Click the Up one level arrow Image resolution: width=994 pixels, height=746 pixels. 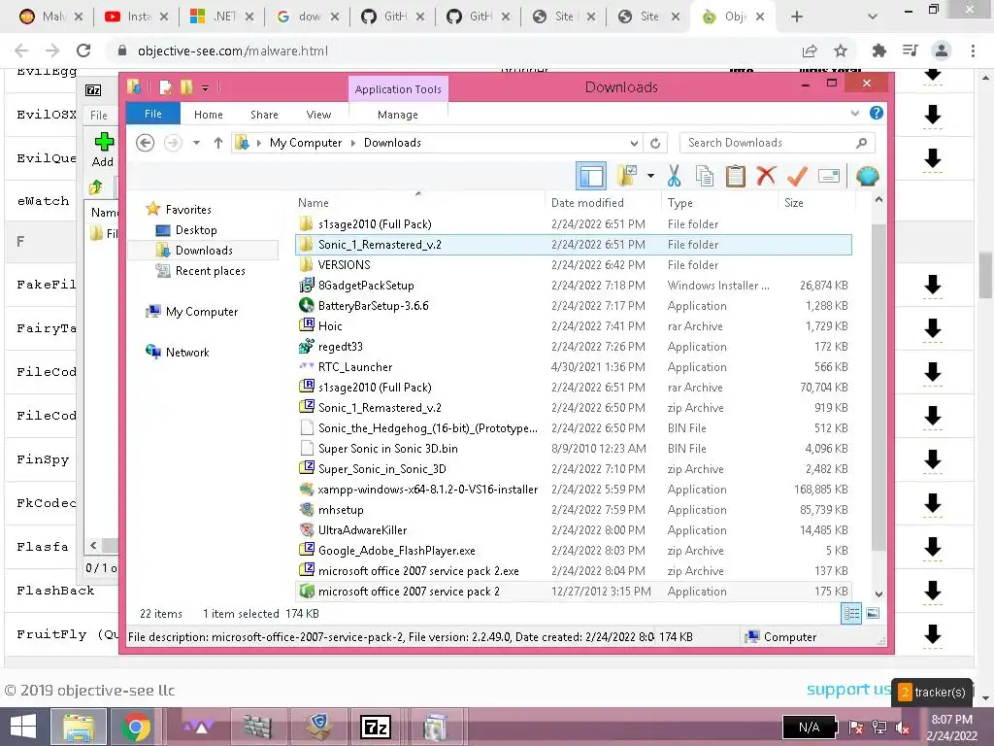(218, 143)
